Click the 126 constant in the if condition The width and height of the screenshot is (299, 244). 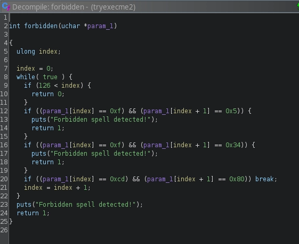tap(44, 86)
